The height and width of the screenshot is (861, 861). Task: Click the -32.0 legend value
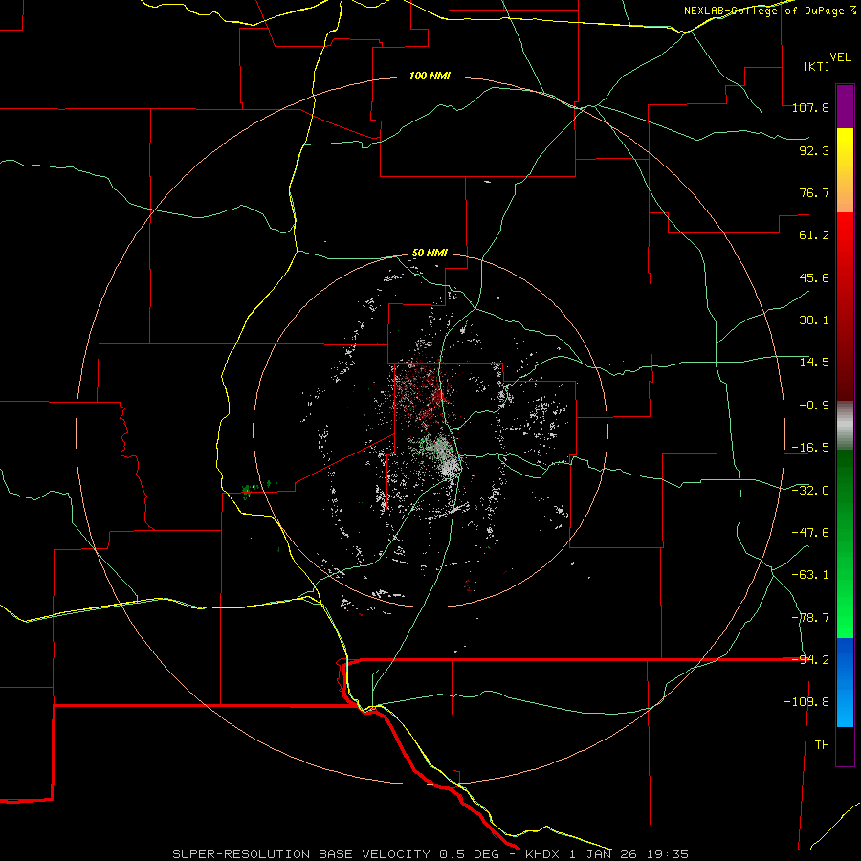810,491
